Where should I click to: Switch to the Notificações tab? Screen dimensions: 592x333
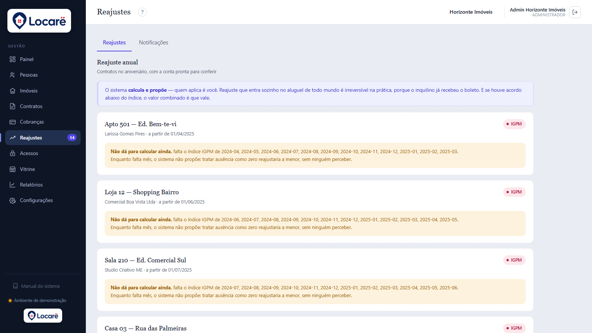tap(154, 43)
